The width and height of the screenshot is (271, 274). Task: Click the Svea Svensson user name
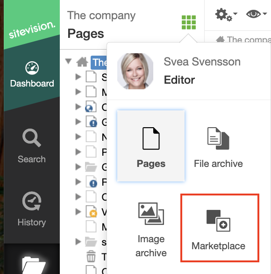(202, 62)
